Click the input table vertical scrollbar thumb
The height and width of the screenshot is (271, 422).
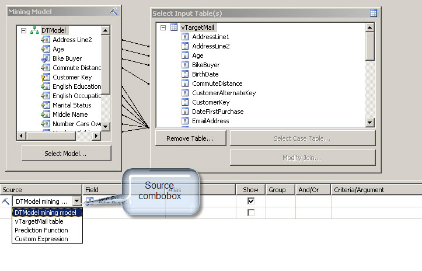tap(370, 46)
